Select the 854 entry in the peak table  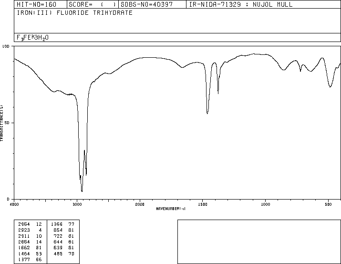(x=58, y=230)
